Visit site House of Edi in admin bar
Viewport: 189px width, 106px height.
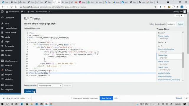click(x=12, y=12)
